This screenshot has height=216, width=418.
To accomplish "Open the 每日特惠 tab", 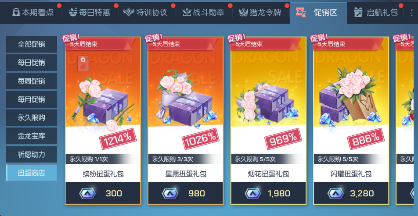I will [89, 12].
